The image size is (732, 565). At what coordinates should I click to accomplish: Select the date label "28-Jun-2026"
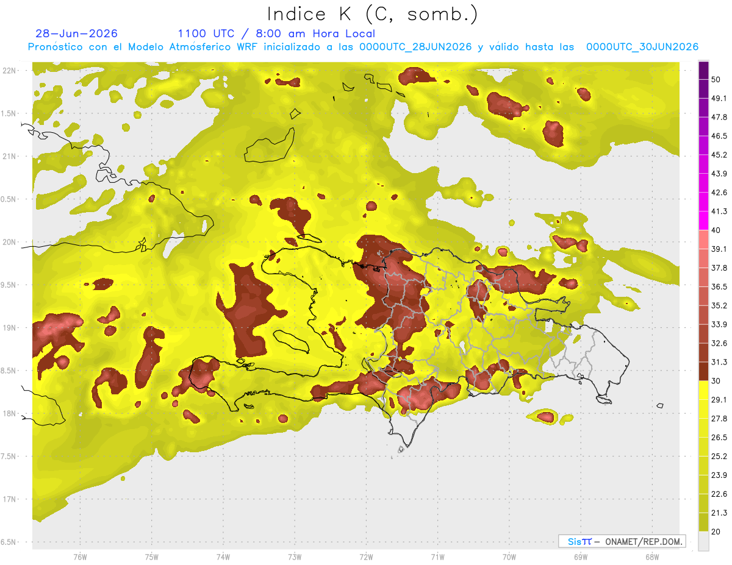coord(76,34)
